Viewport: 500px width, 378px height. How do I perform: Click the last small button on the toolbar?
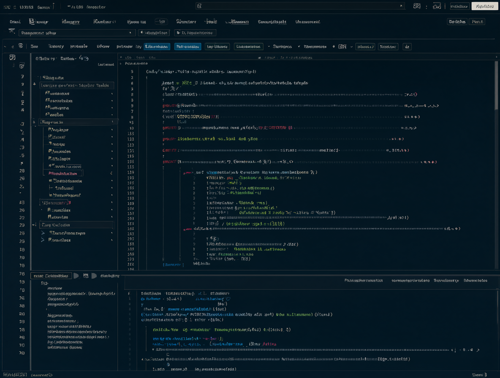click(407, 47)
